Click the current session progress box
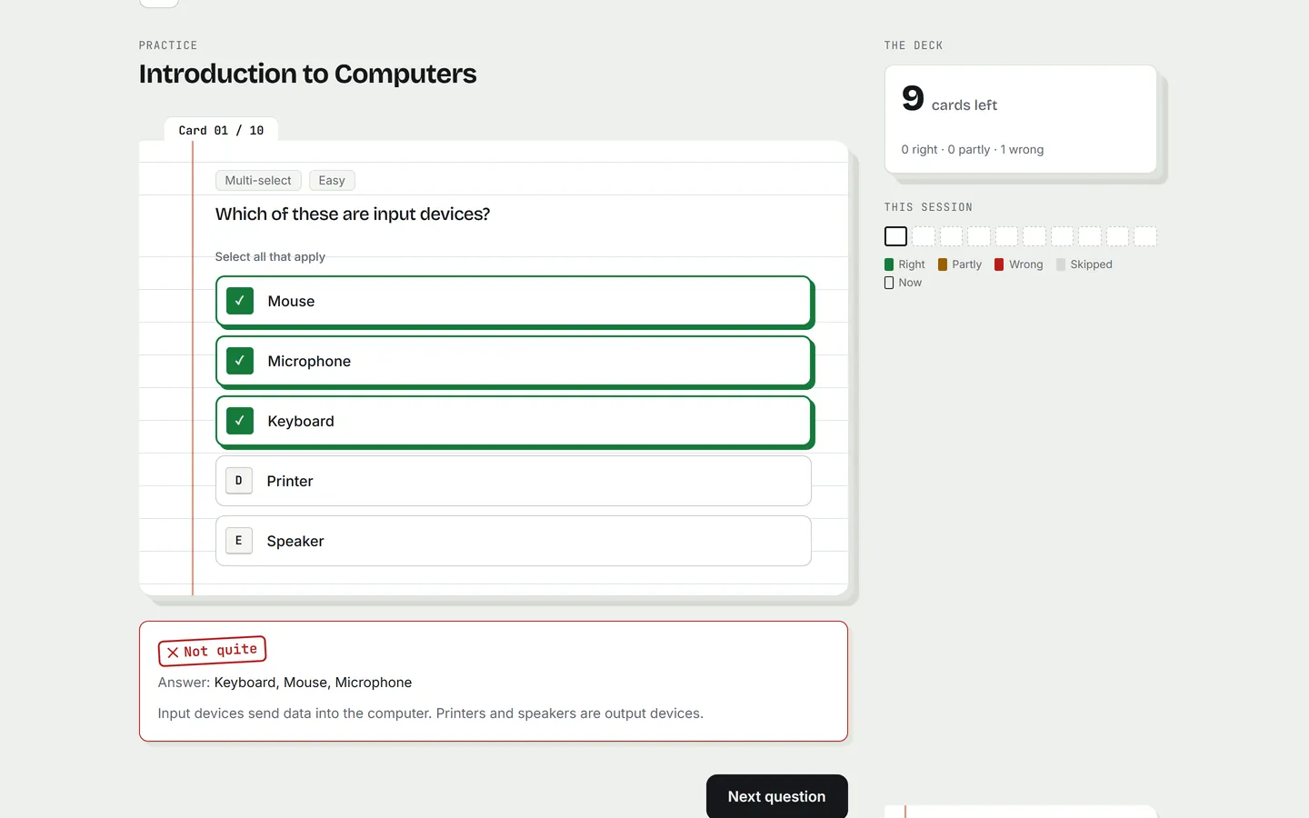This screenshot has width=1309, height=818. 895,236
